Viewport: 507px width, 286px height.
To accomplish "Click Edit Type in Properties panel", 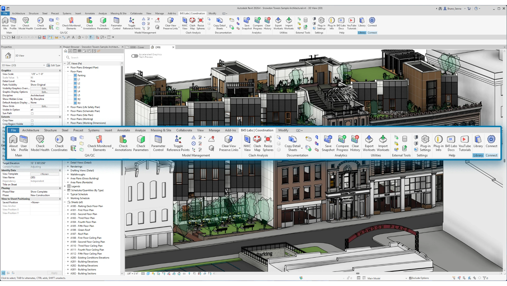I will pyautogui.click(x=54, y=65).
